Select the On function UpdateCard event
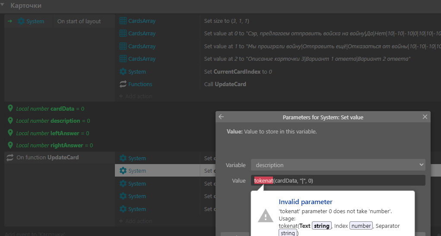Screen dimensions: 441x236 pyautogui.click(x=48, y=158)
